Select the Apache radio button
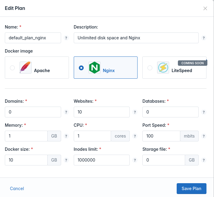The width and height of the screenshot is (214, 197). (x=12, y=68)
